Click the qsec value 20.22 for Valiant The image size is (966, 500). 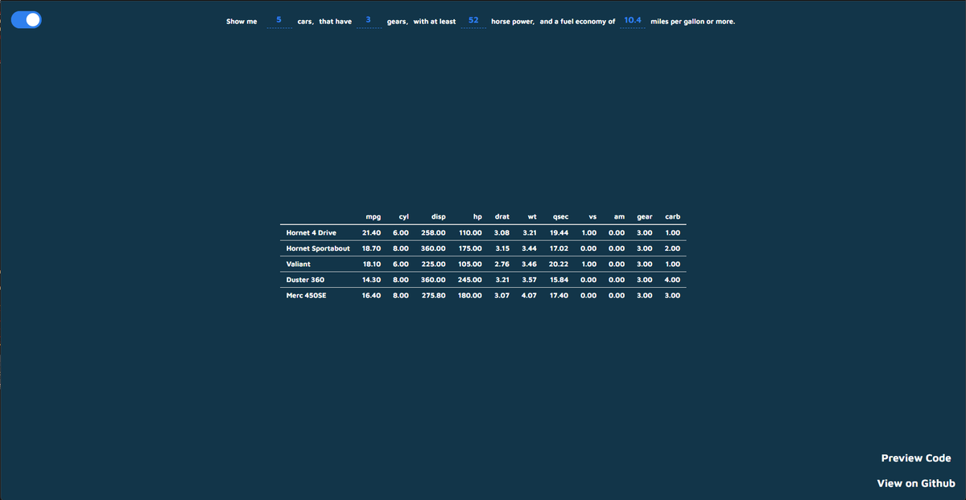pos(559,264)
